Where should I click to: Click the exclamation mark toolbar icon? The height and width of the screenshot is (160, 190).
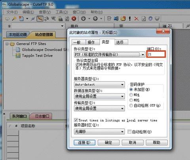point(130,19)
